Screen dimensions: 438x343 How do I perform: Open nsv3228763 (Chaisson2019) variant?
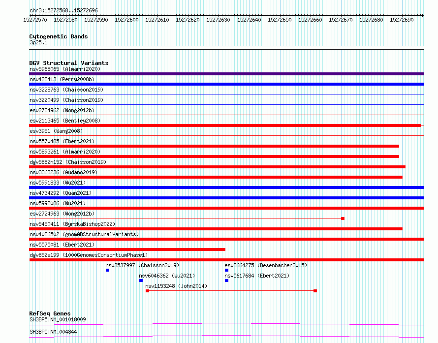pyautogui.click(x=66, y=90)
